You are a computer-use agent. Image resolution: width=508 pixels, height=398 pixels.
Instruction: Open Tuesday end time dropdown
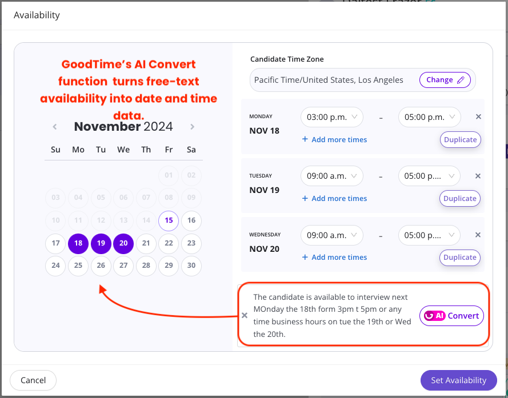pos(430,176)
